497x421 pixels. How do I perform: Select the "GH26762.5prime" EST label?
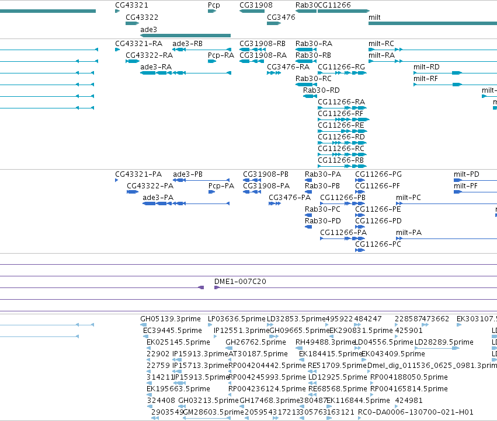click(x=256, y=342)
